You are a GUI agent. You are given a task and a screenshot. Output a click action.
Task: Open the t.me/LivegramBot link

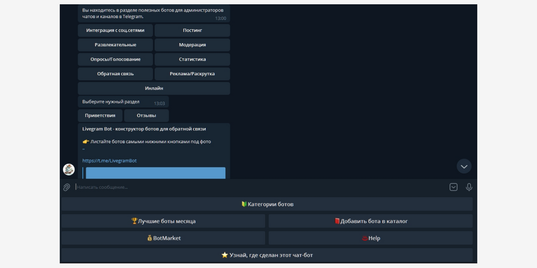coord(110,160)
